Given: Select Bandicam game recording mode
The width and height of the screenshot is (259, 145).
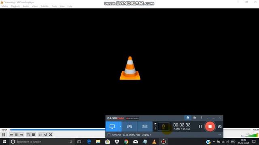Looking at the screenshot, I should coord(129,126).
